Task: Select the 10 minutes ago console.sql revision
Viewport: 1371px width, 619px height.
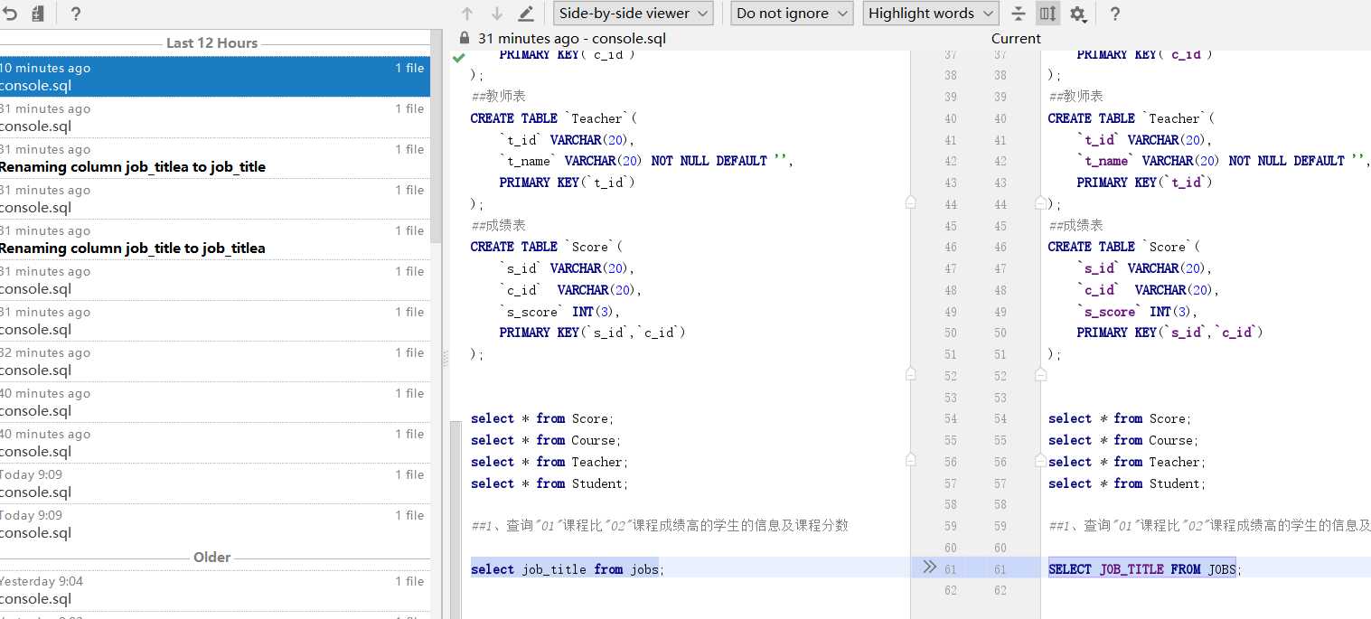Action: click(x=215, y=77)
